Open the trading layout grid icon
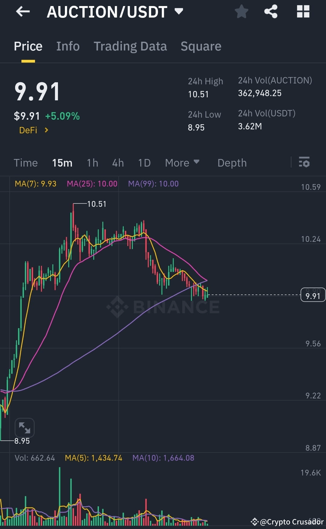The height and width of the screenshot is (529, 326). click(x=303, y=11)
